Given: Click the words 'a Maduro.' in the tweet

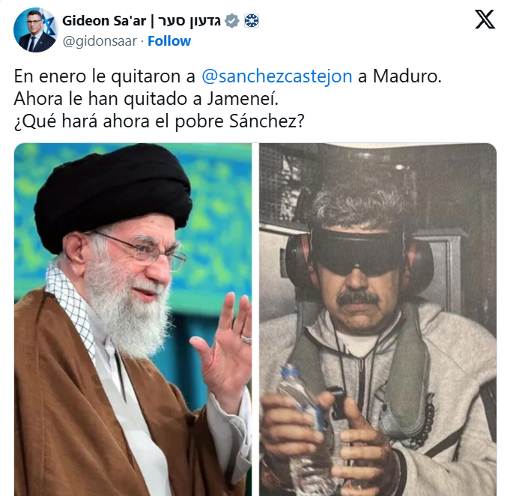Looking at the screenshot, I should point(400,76).
